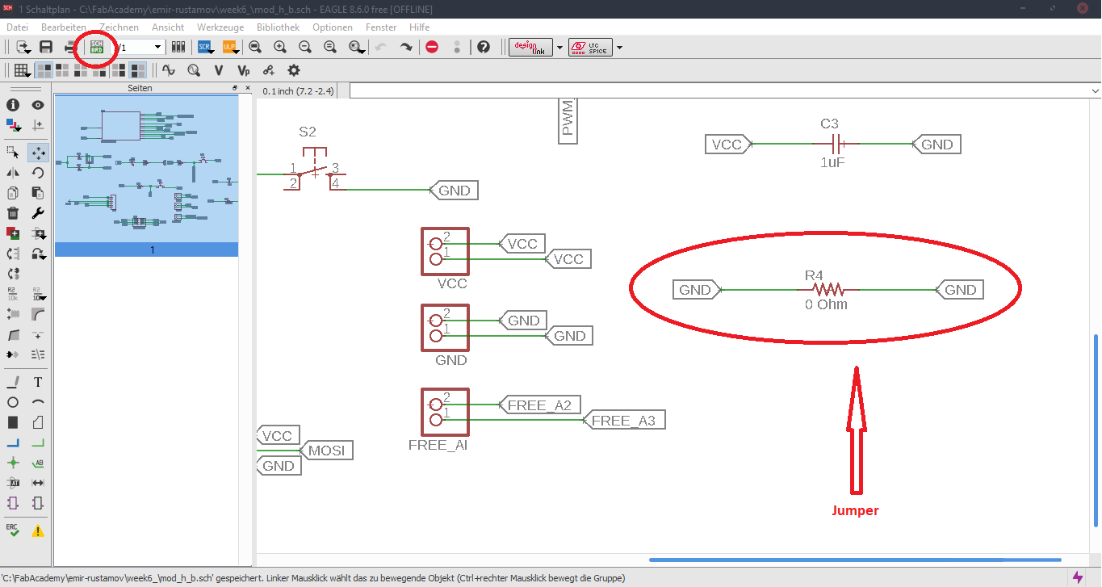Select the Junction dot tool
The image size is (1102, 587).
(13, 463)
